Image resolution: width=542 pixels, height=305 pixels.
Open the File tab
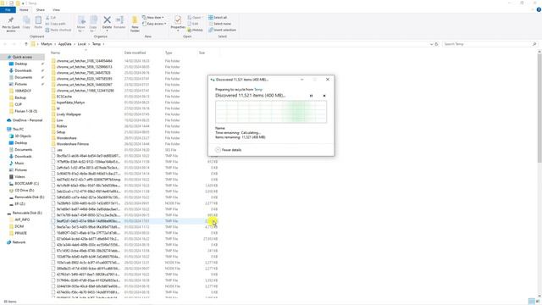[8, 9]
